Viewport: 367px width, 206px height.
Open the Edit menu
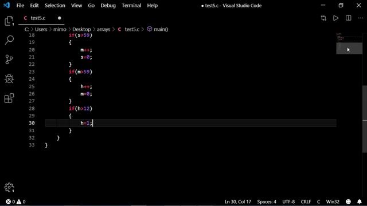coord(34,5)
